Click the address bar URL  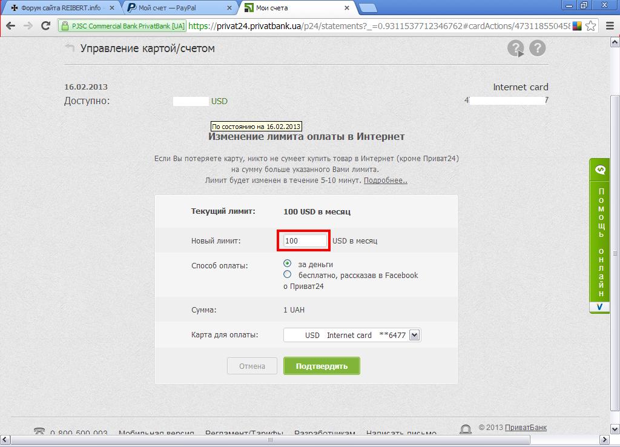(x=379, y=26)
